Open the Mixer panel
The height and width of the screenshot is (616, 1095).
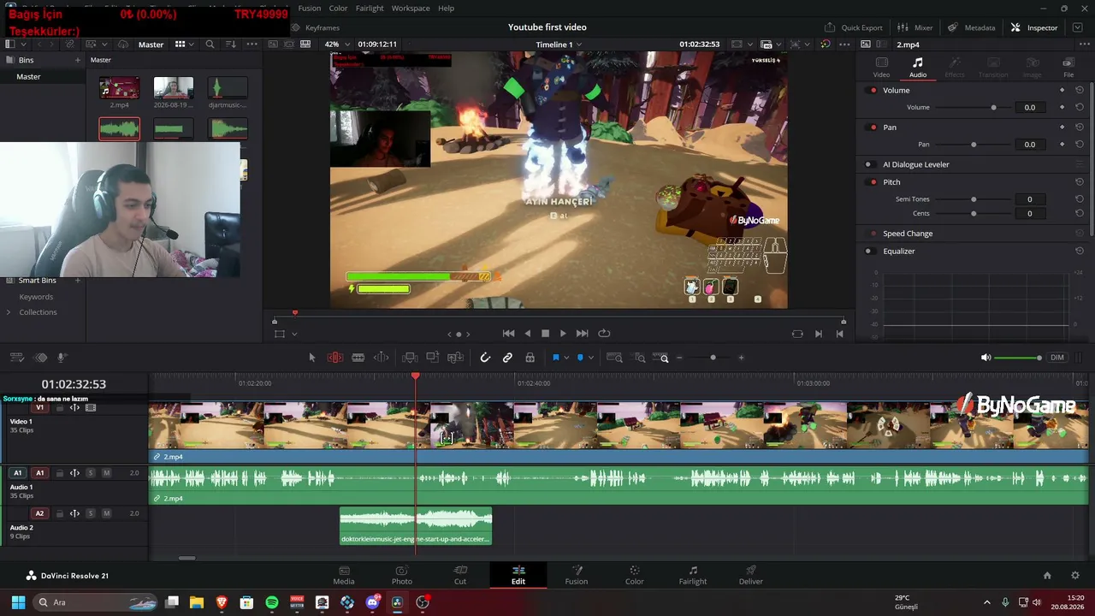pyautogui.click(x=915, y=27)
